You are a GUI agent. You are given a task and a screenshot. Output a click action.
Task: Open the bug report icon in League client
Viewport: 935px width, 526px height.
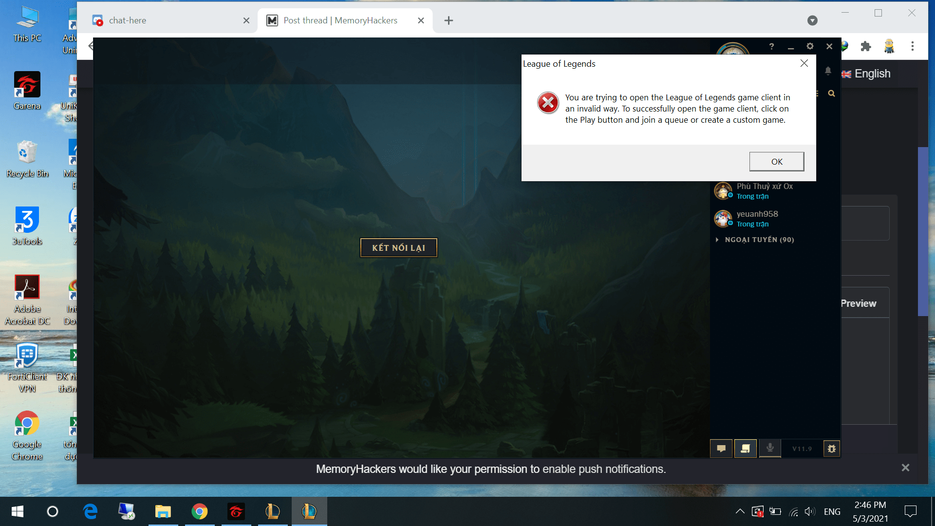tap(831, 449)
